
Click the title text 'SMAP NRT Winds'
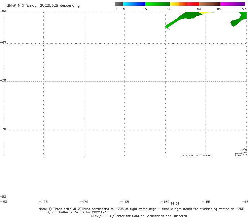(22, 5)
